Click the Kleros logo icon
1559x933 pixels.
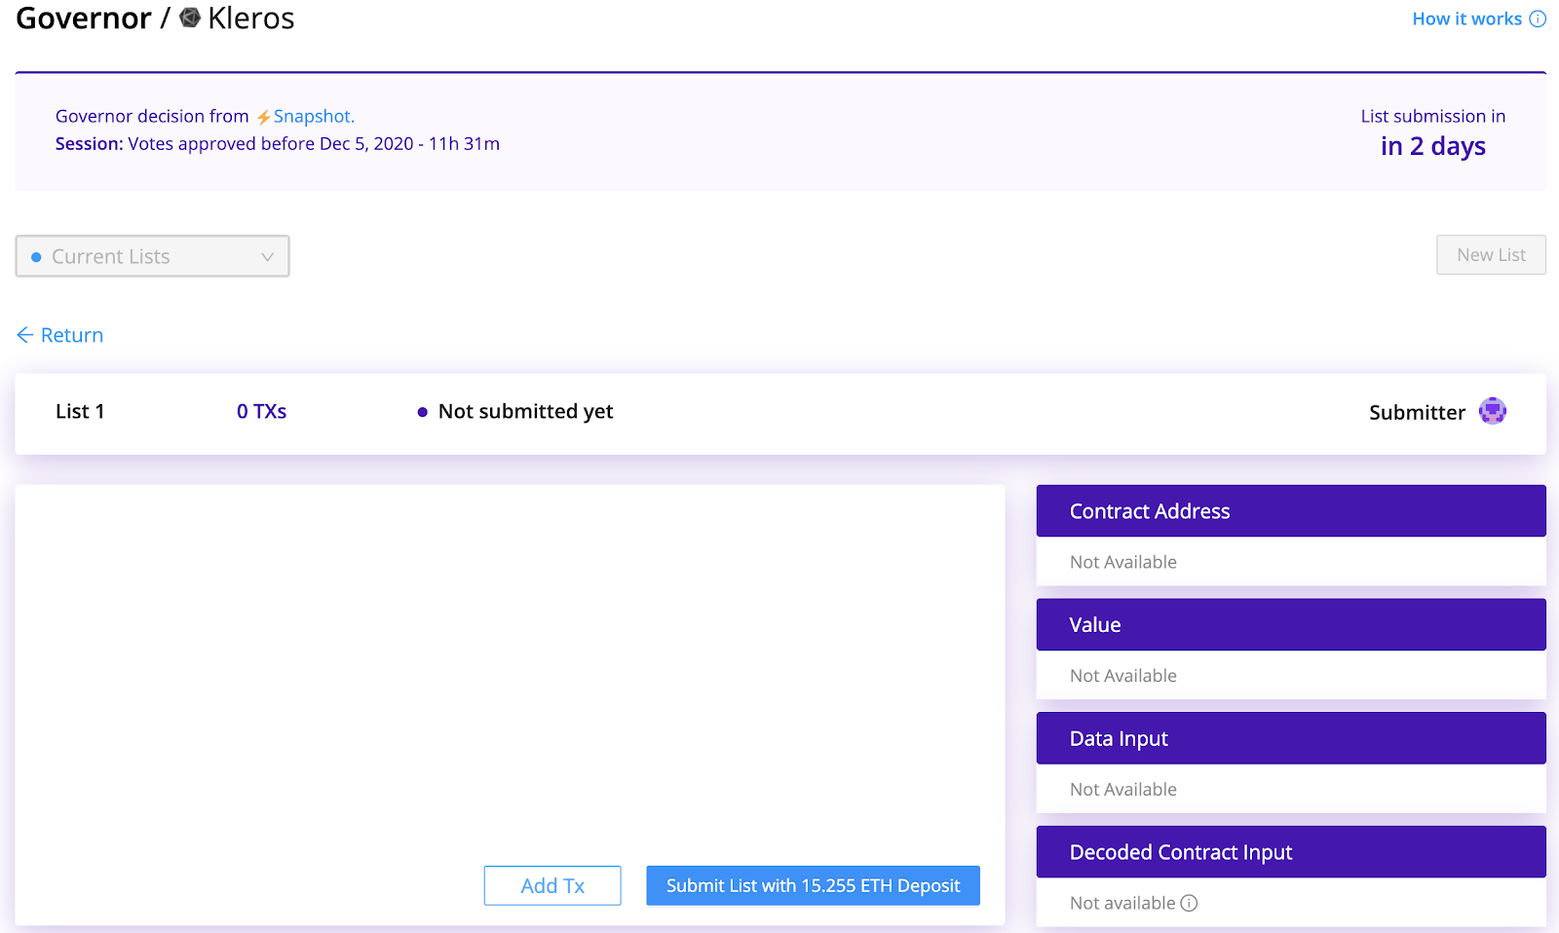click(x=190, y=18)
